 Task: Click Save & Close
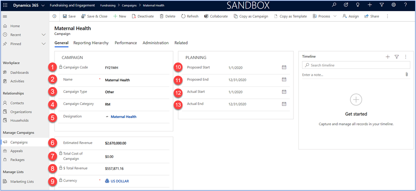[94, 16]
